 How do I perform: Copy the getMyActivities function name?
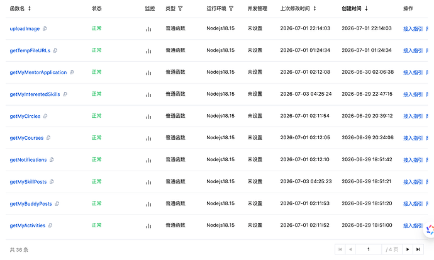pos(50,225)
